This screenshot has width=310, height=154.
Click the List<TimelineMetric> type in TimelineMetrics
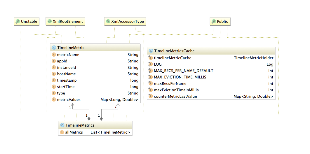coord(110,132)
